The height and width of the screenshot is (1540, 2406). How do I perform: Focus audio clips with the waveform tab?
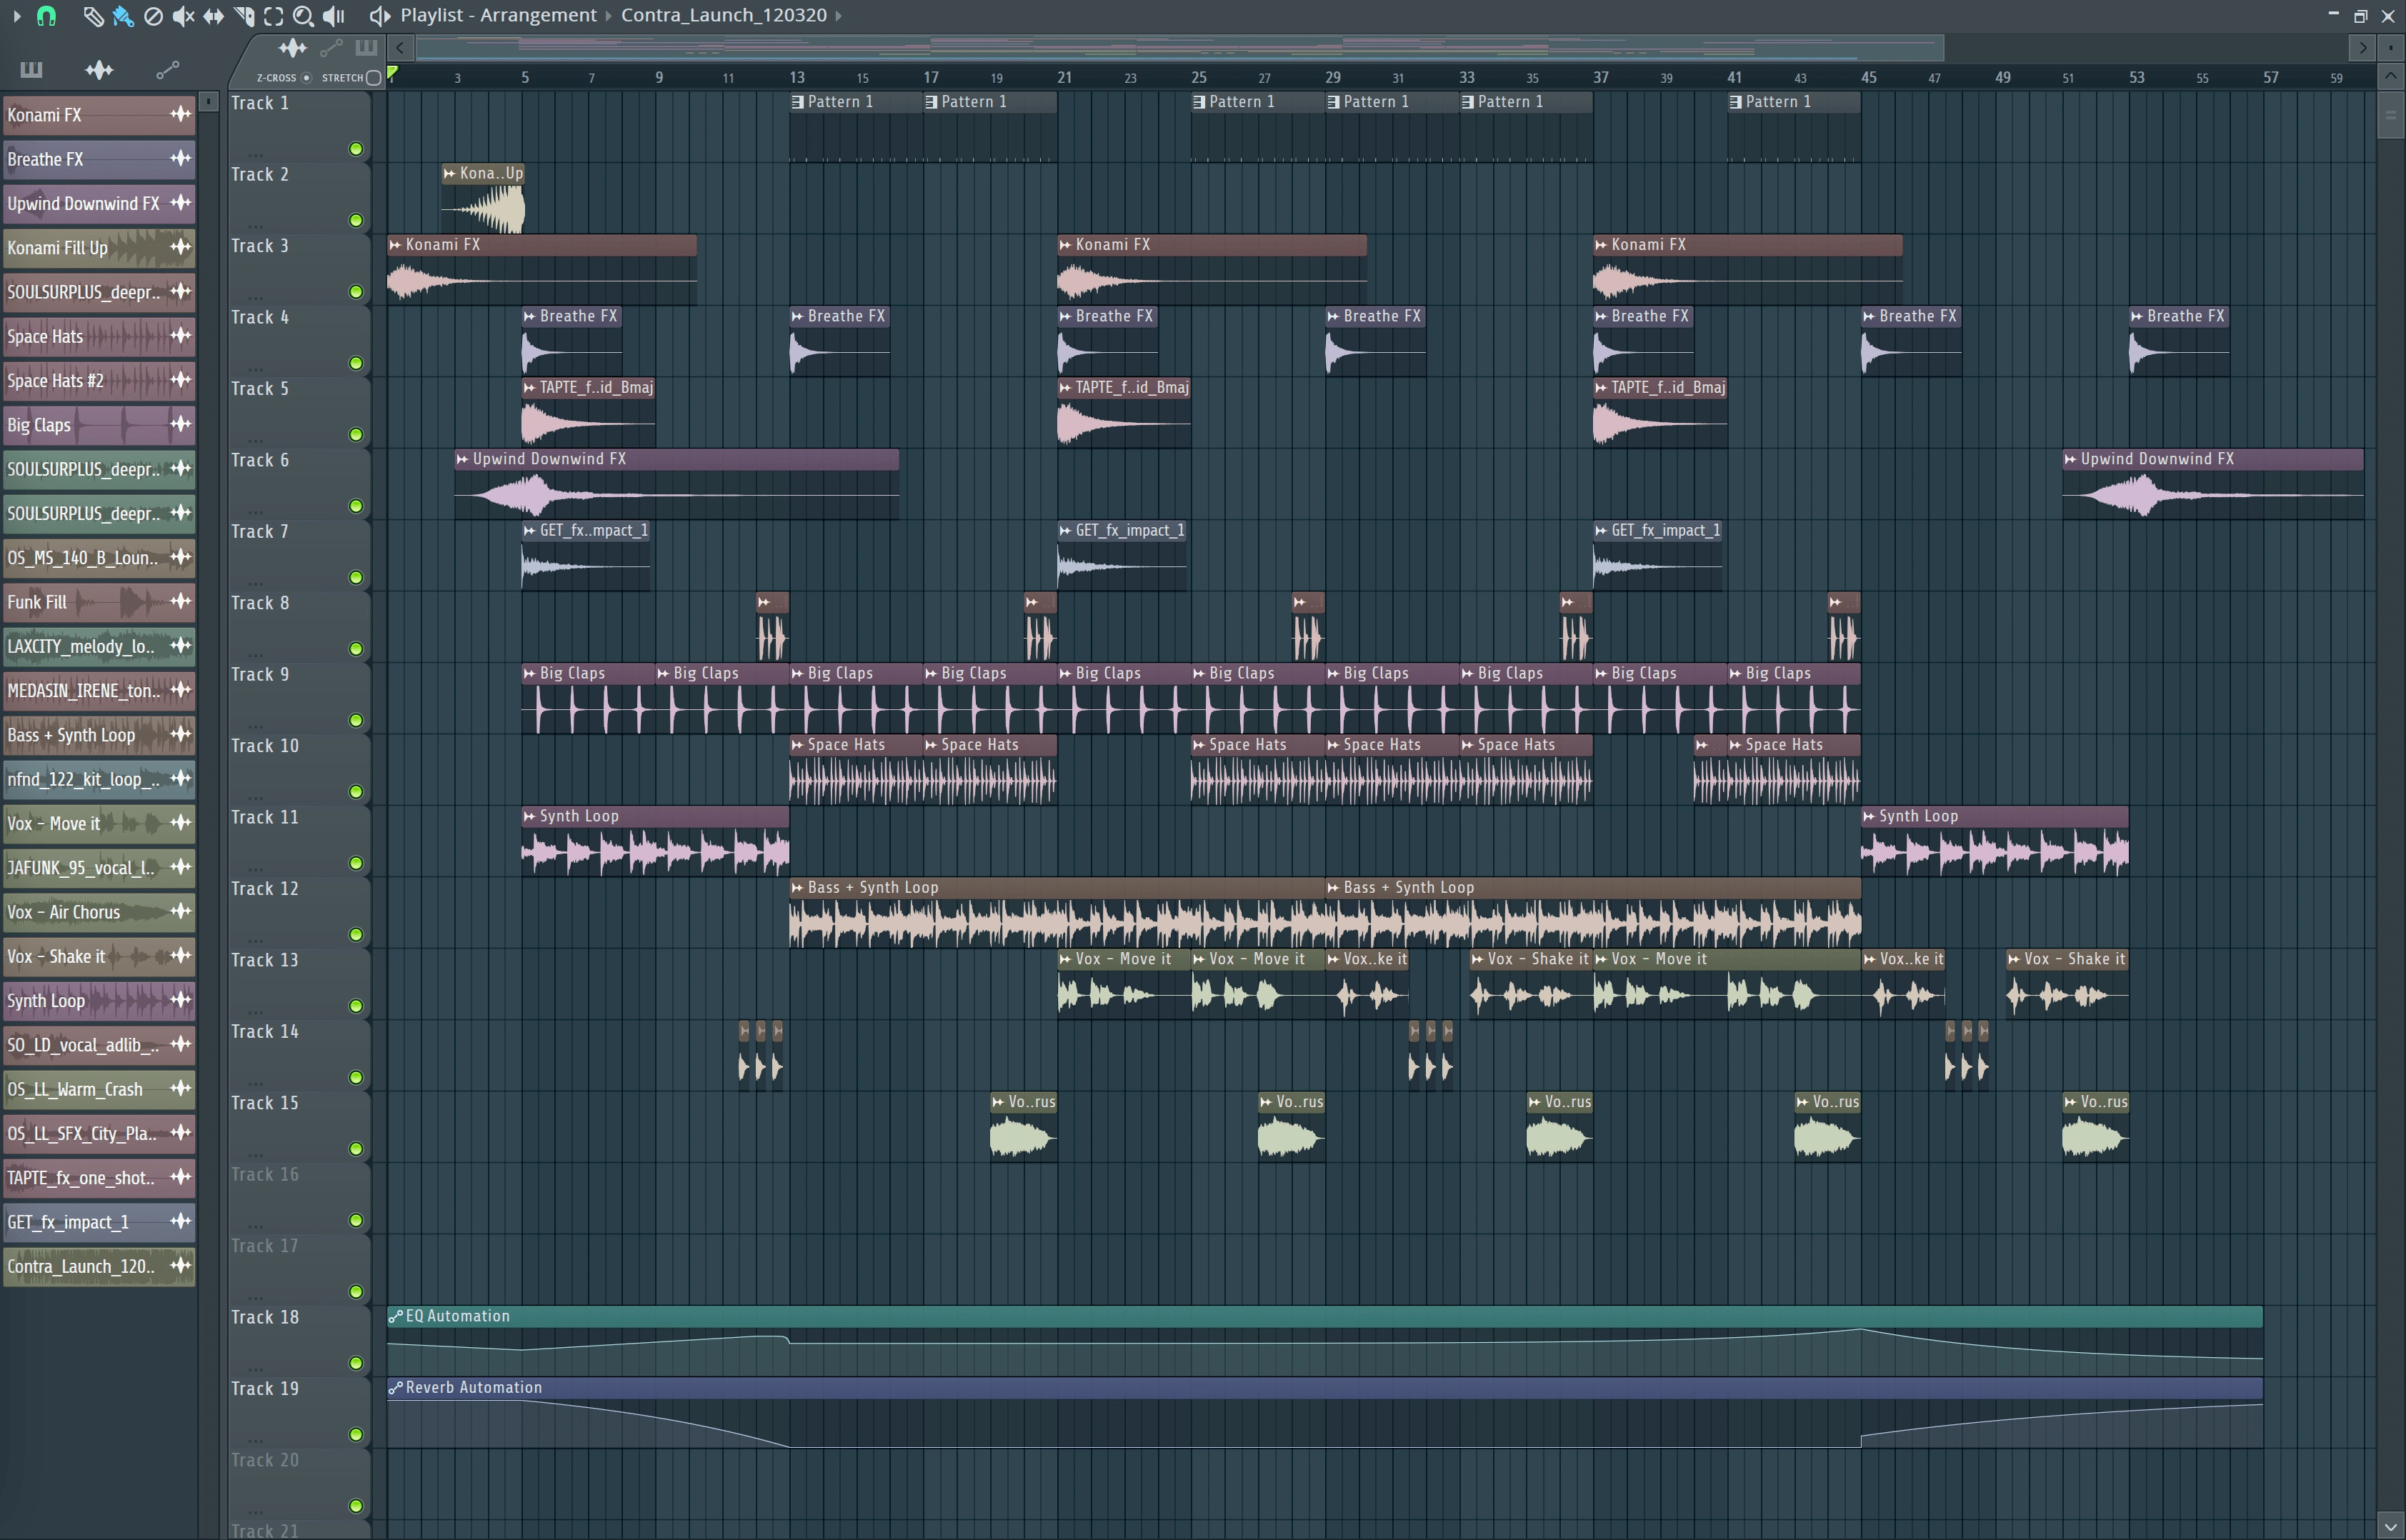(292, 47)
